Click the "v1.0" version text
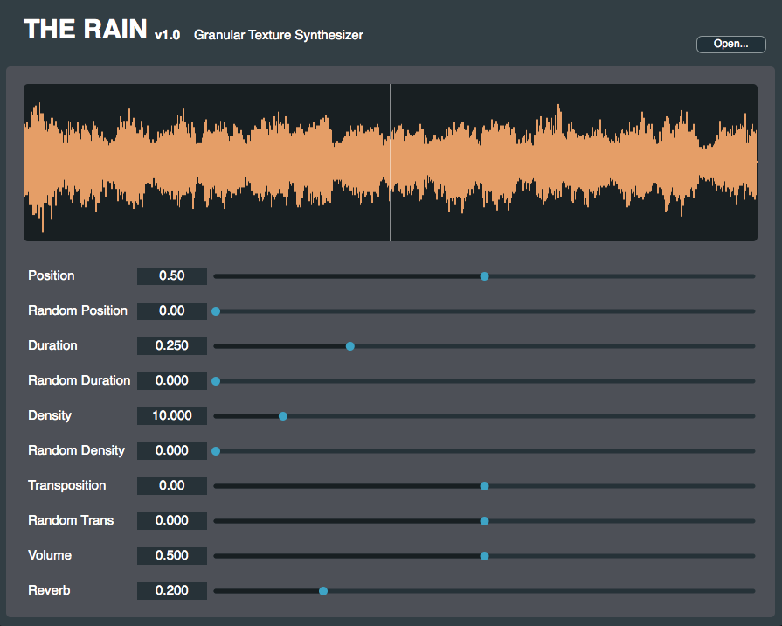This screenshot has height=626, width=782. coord(167,35)
